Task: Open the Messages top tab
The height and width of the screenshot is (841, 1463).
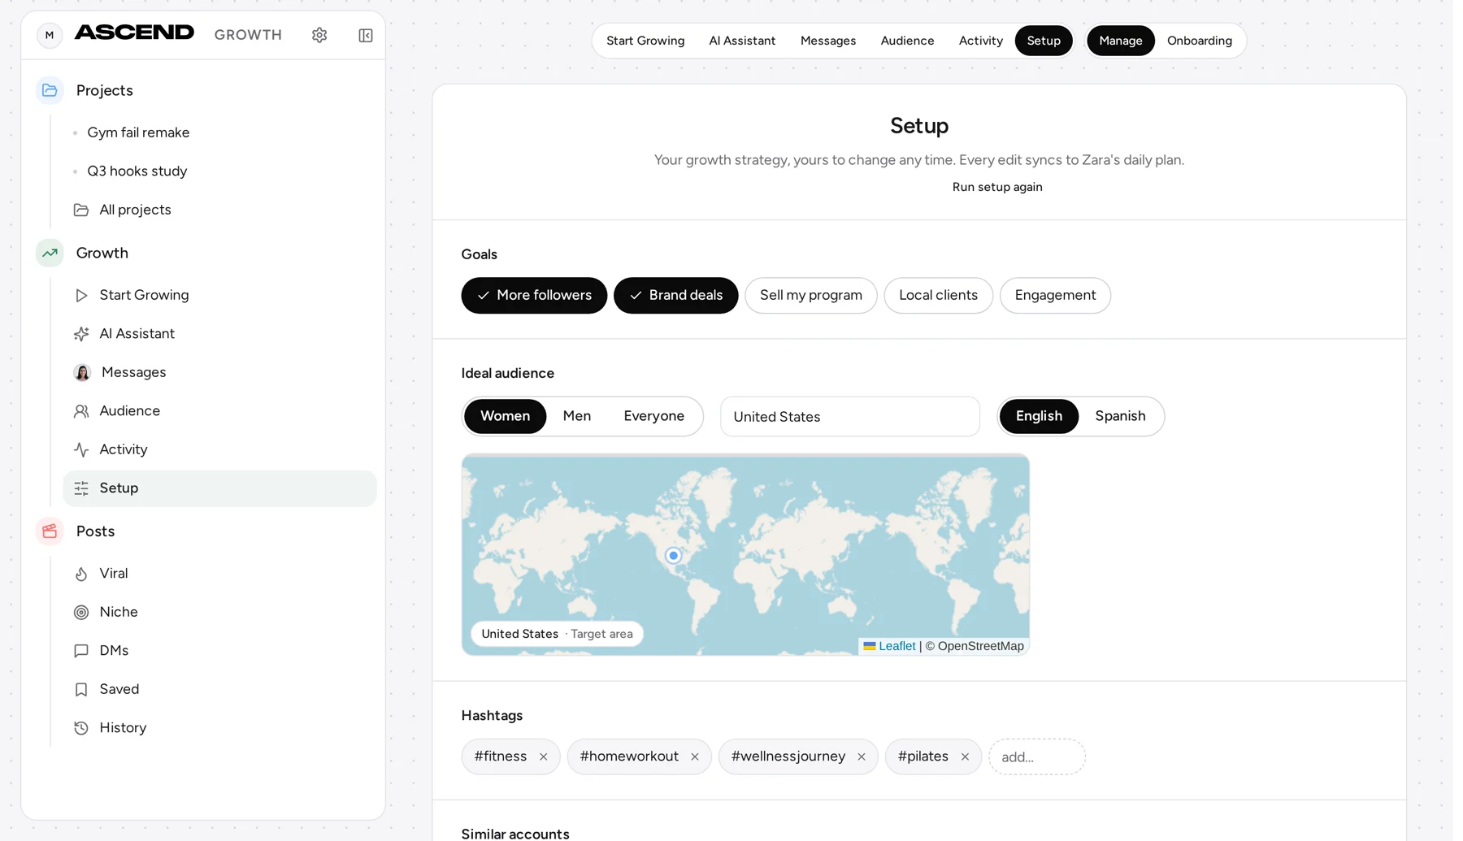Action: point(828,41)
